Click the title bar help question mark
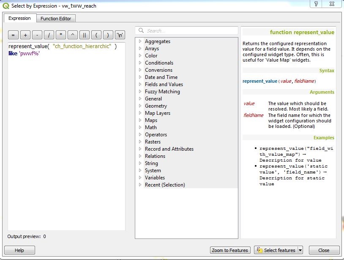This screenshot has height=260, width=344. tap(316, 4)
